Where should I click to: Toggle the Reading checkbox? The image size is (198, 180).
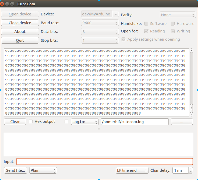(146, 31)
